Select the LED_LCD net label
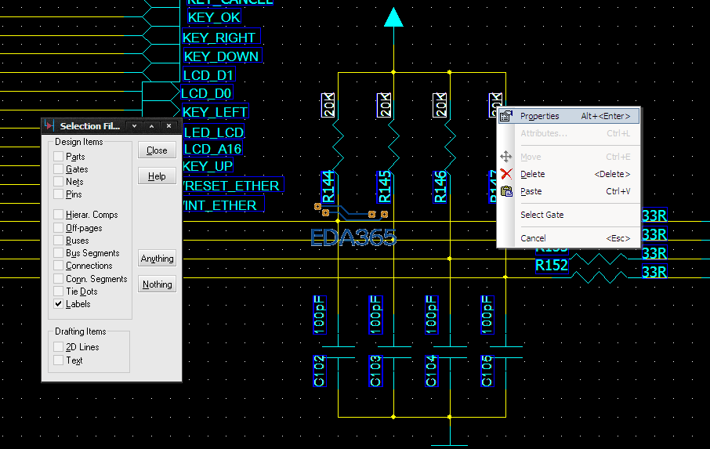 214,132
